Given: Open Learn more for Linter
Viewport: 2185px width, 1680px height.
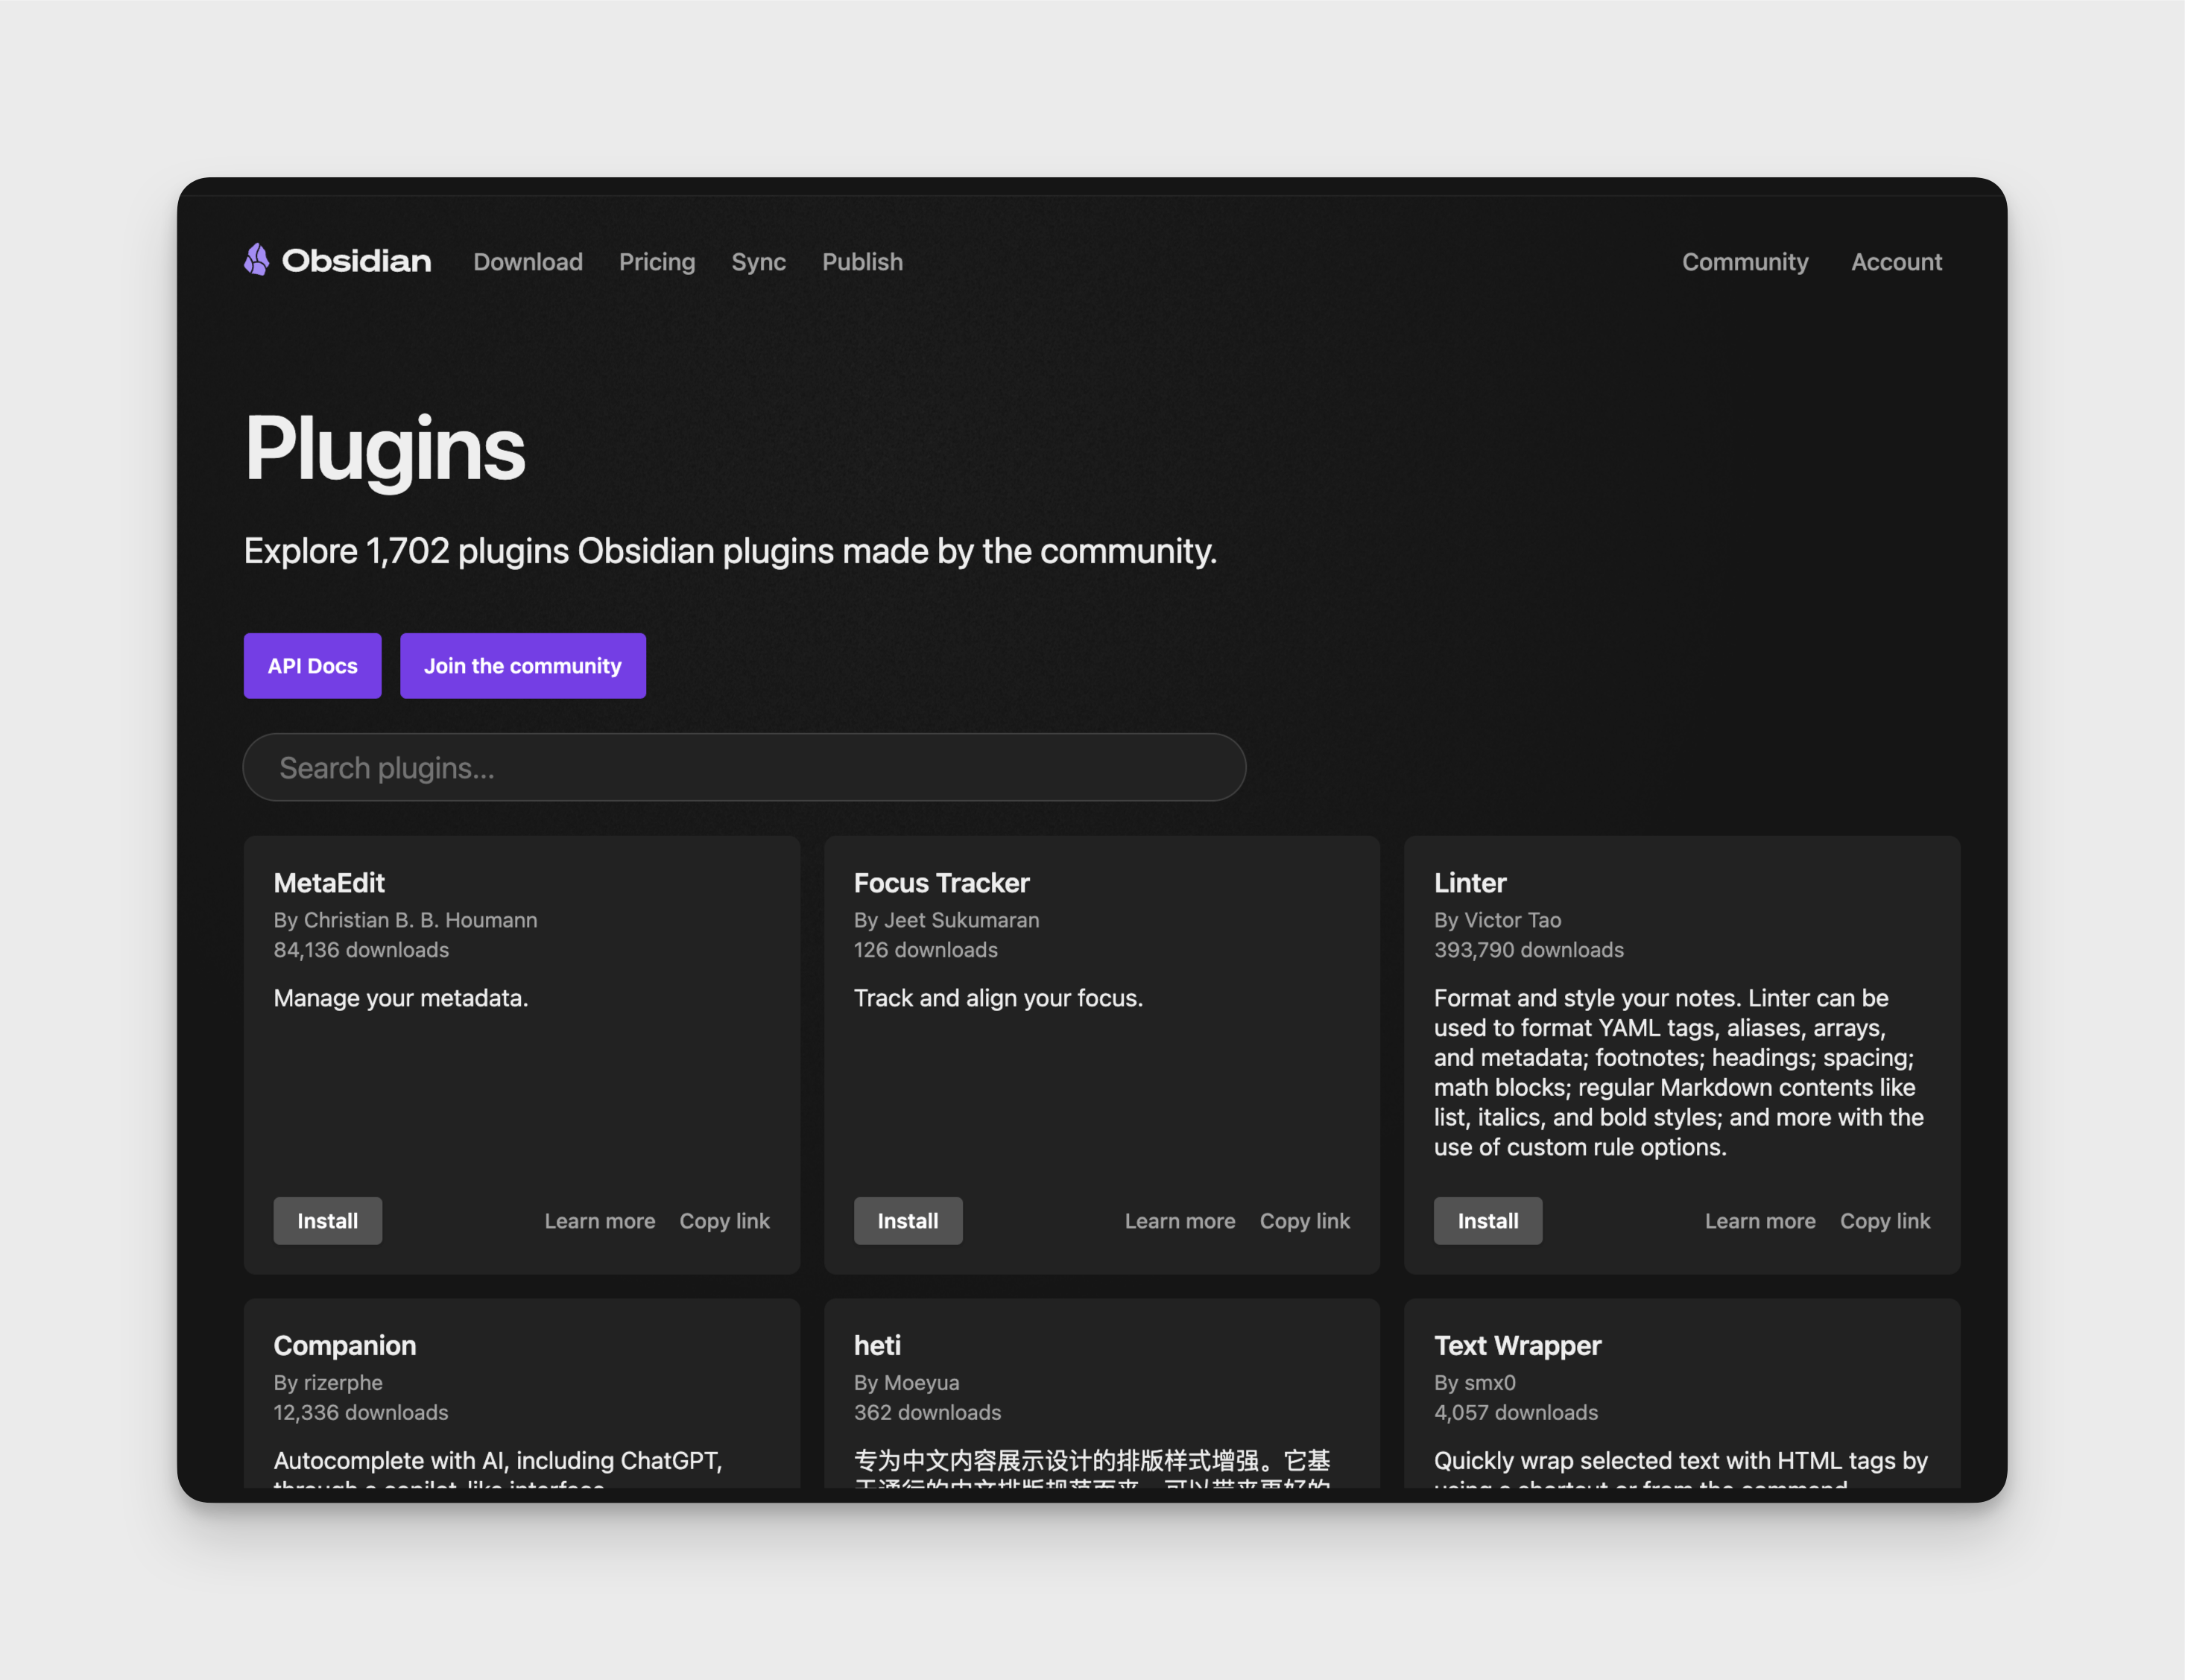Looking at the screenshot, I should (1759, 1221).
